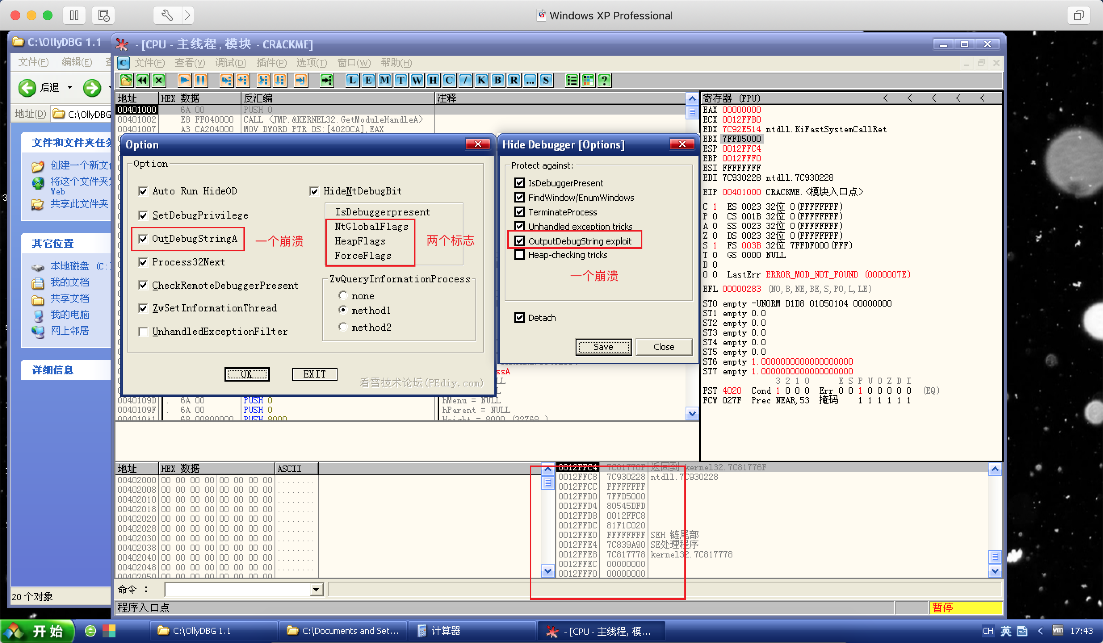
Task: Open the 调试(D) debug menu
Action: coord(231,63)
